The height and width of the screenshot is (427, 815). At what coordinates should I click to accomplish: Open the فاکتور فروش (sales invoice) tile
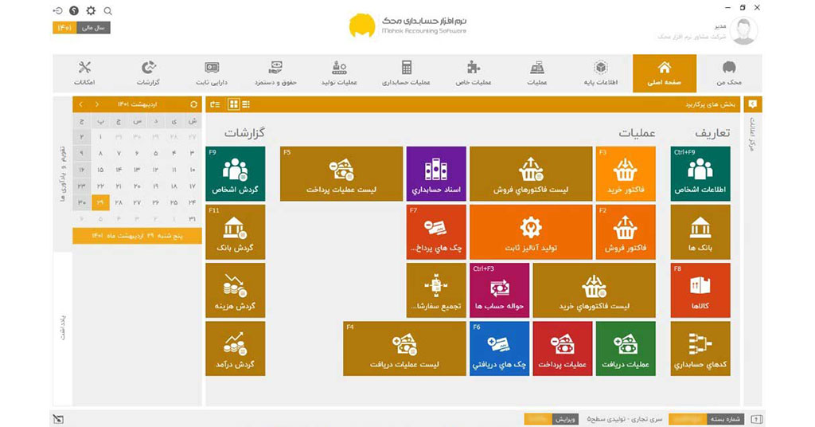(626, 232)
